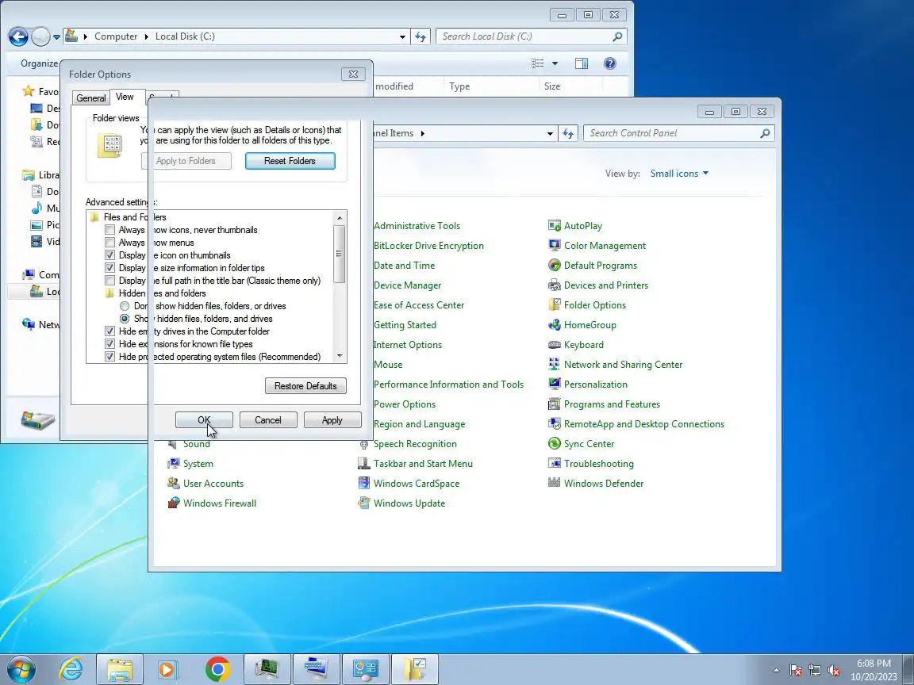Click OK button in Folder Options
This screenshot has width=914, height=685.
coord(204,420)
